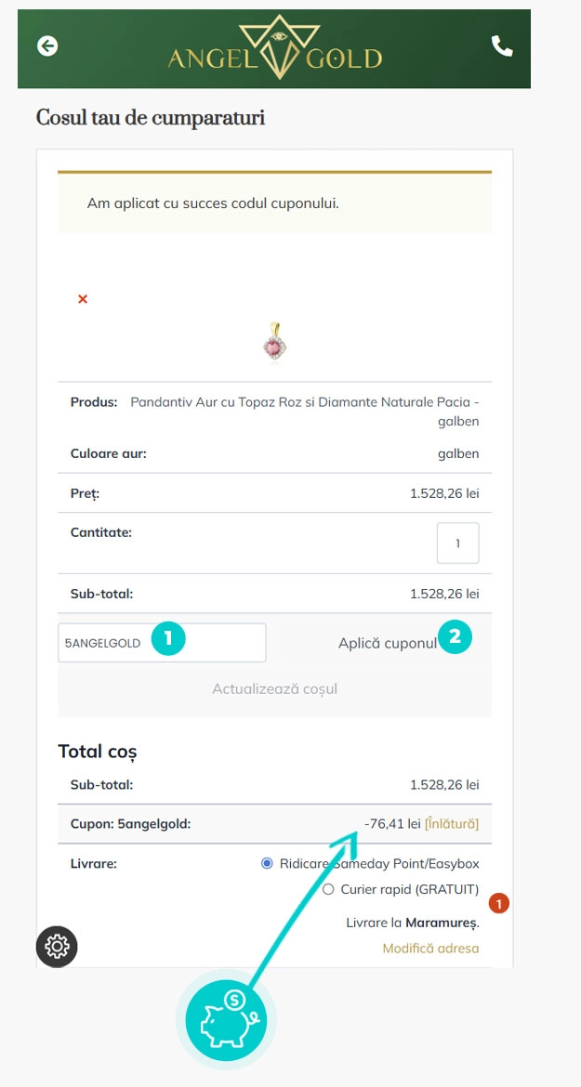Viewport: 581px width, 1087px height.
Task: Select Curier rapid (GRATUIT) delivery option
Action: (327, 889)
